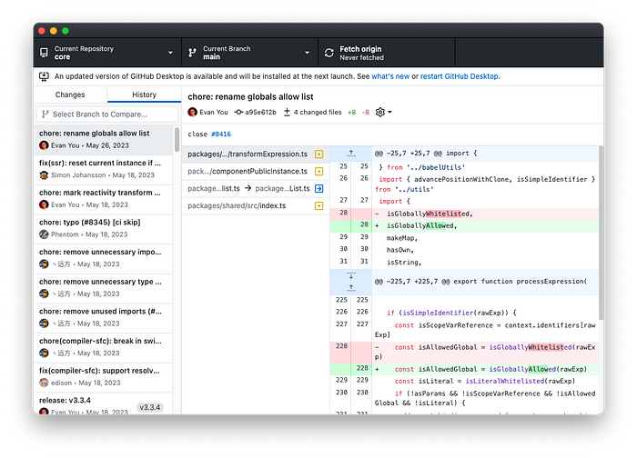Click the green maximize window button
This screenshot has height=458, width=637.
point(66,31)
